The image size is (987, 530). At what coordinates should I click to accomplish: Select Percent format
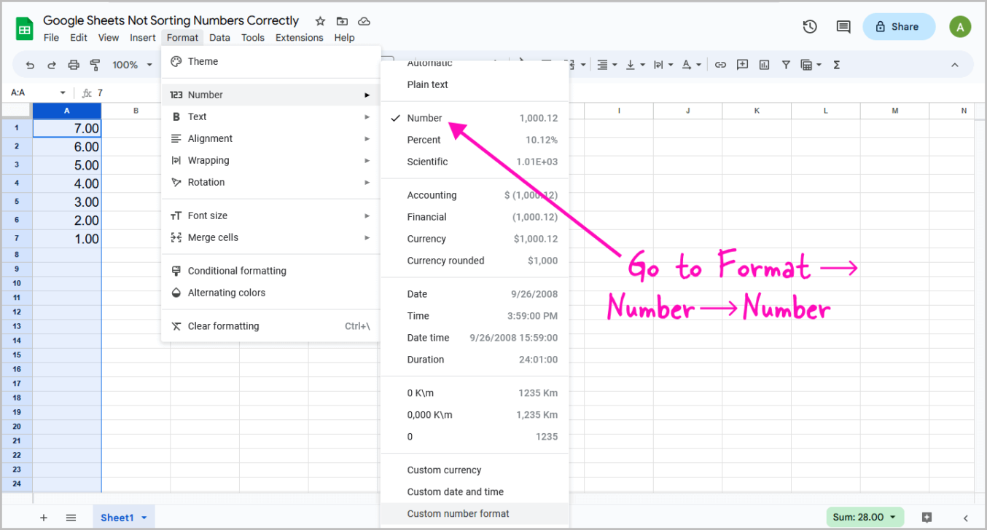pyautogui.click(x=475, y=140)
